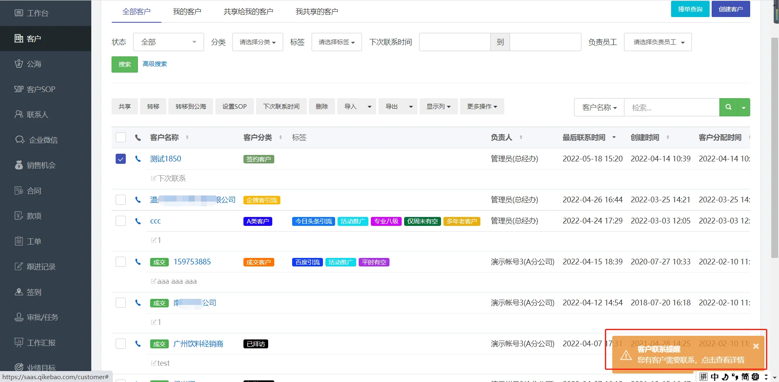Switch to the 我的客户 tab
779x382 pixels.
(187, 11)
